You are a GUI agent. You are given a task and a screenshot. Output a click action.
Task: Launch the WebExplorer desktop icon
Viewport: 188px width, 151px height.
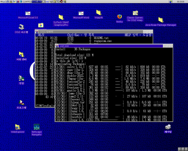(x=18, y=128)
